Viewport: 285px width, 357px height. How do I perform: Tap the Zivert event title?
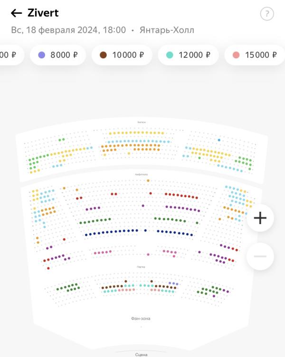tap(43, 13)
